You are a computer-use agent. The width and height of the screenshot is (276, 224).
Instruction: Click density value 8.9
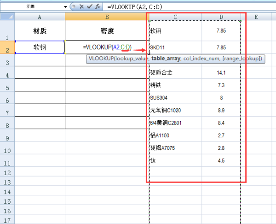tap(221, 110)
